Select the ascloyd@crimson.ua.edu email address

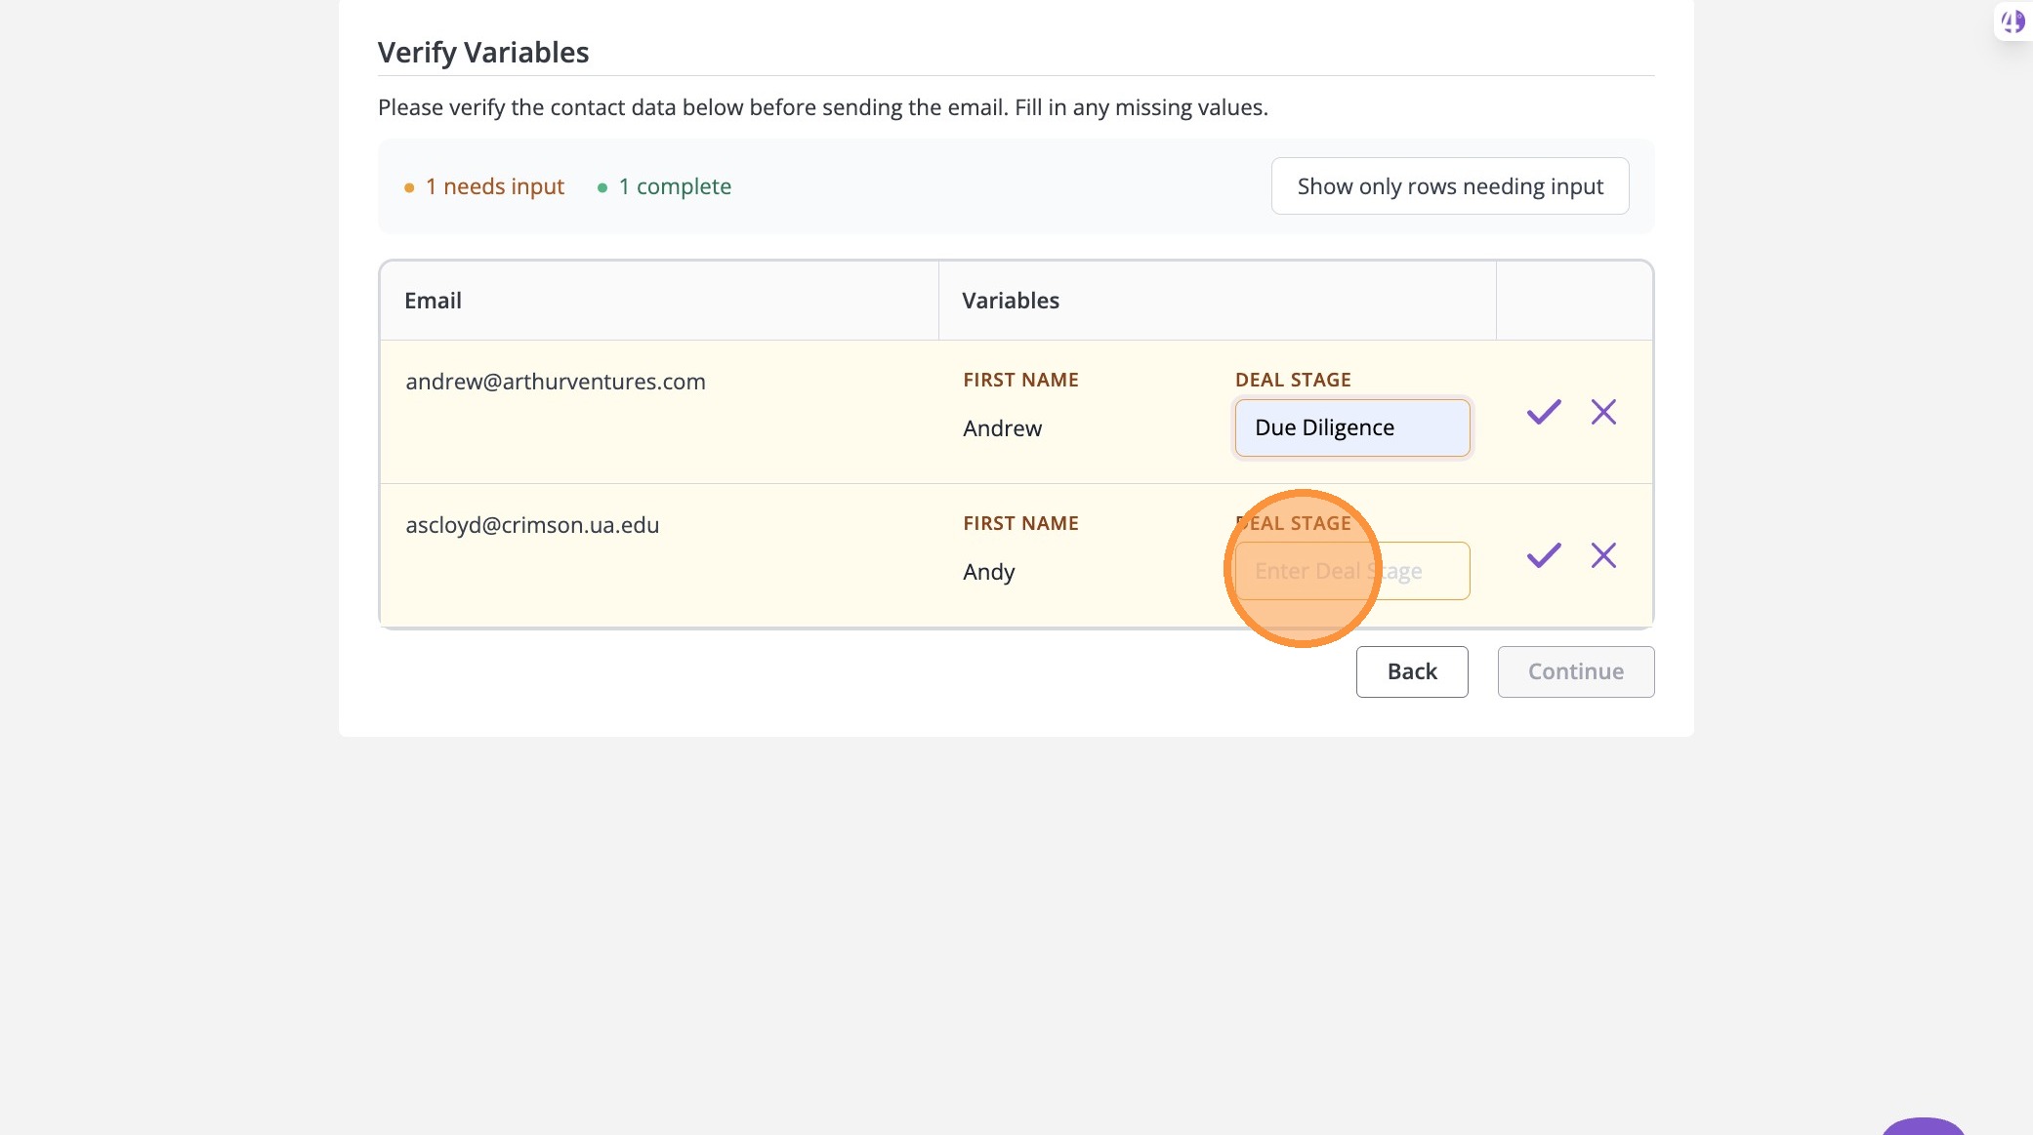532,525
